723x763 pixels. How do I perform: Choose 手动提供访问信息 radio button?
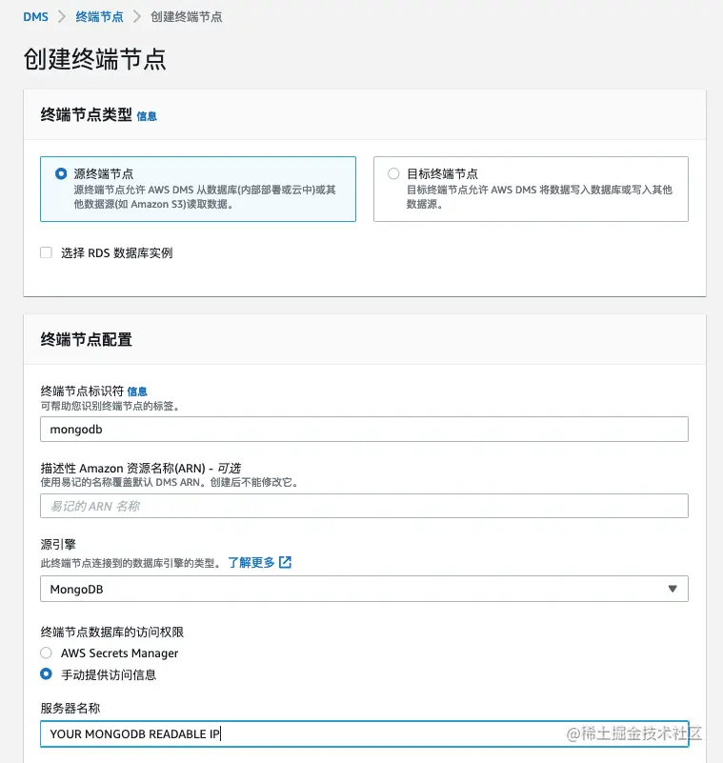point(47,674)
